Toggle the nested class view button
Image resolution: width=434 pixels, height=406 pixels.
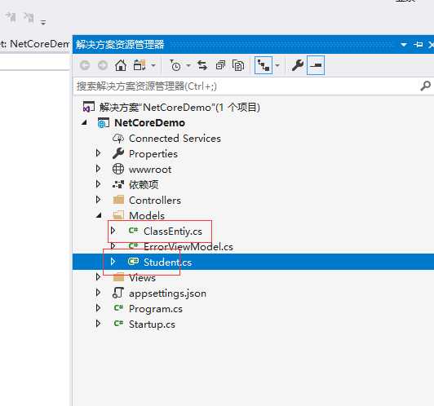point(263,65)
